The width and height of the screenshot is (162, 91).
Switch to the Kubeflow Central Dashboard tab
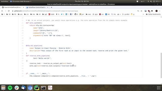37,7
